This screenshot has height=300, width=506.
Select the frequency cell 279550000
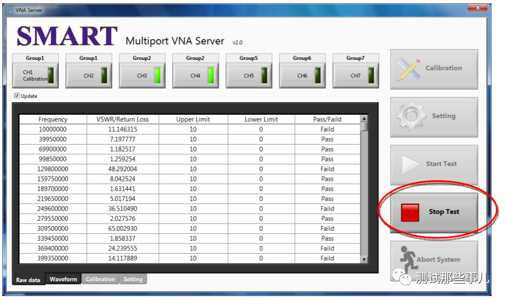coord(53,219)
